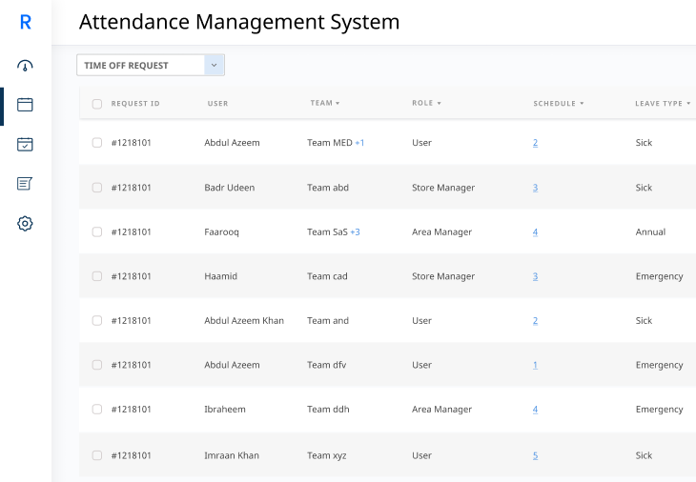Image resolution: width=696 pixels, height=482 pixels.
Task: Check the row for Abdul Azeem, Team dfv
Action: point(96,365)
